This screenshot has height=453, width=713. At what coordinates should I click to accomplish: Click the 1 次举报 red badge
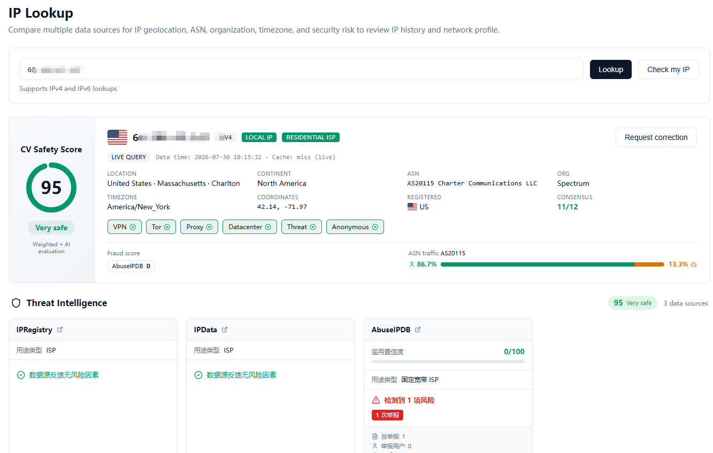pos(387,415)
